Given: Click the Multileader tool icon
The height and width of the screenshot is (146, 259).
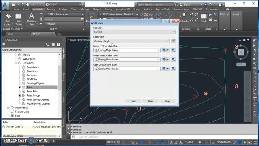Looking at the screenshot, I should [x=183, y=16].
